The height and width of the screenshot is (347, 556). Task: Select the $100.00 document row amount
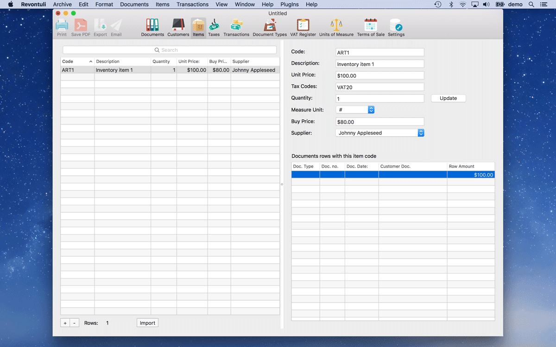click(484, 175)
